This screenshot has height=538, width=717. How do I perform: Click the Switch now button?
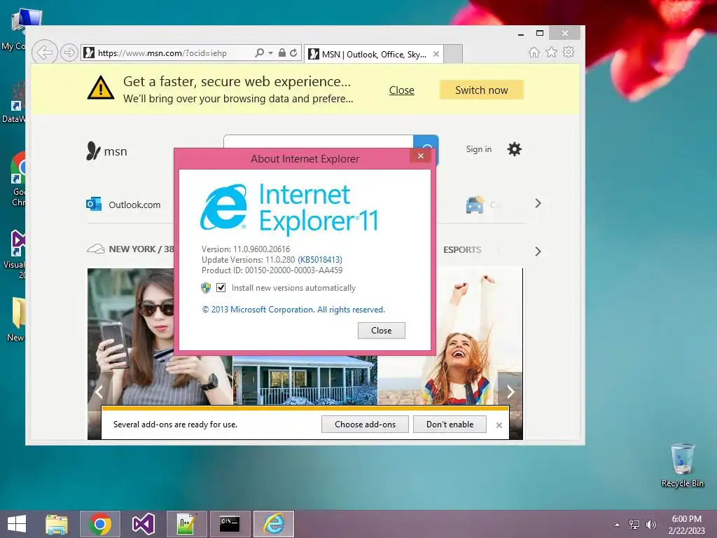click(x=482, y=90)
